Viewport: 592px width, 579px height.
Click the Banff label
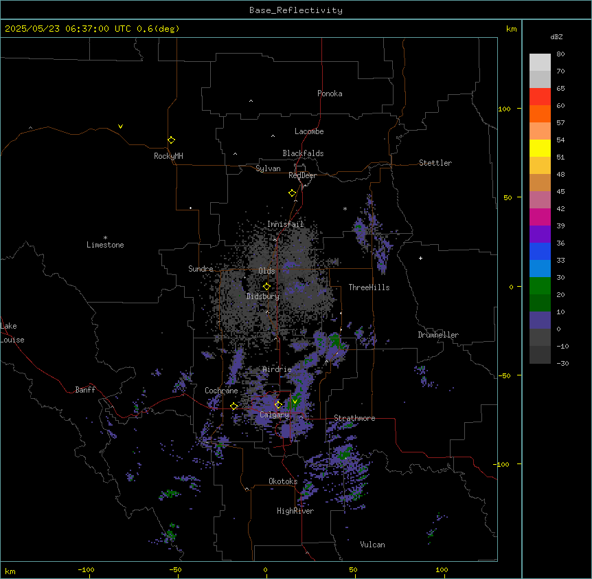85,390
